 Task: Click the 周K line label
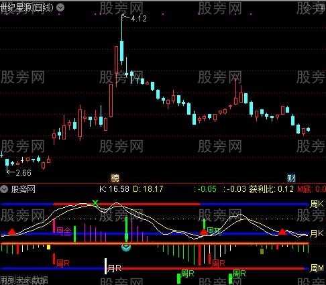[317, 204]
